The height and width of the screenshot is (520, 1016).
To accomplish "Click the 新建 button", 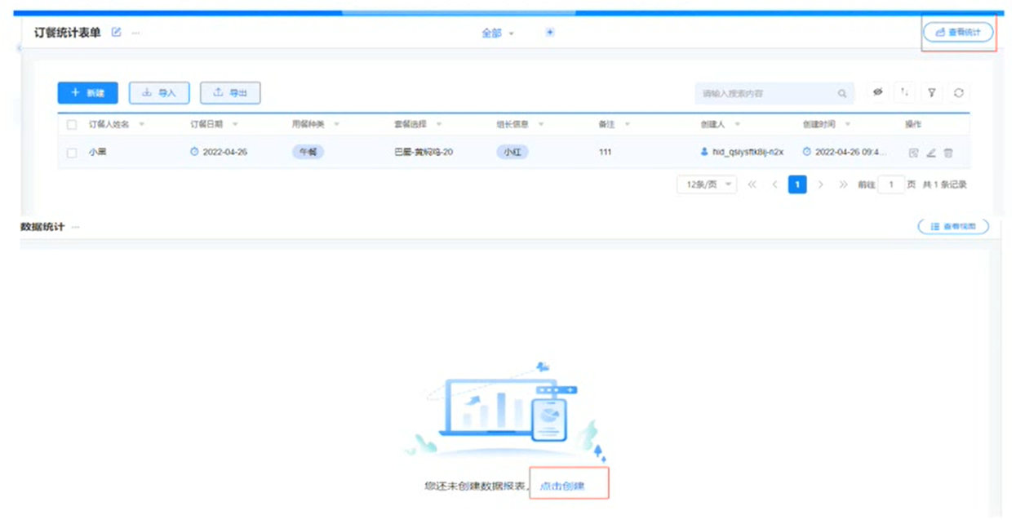I will click(87, 93).
